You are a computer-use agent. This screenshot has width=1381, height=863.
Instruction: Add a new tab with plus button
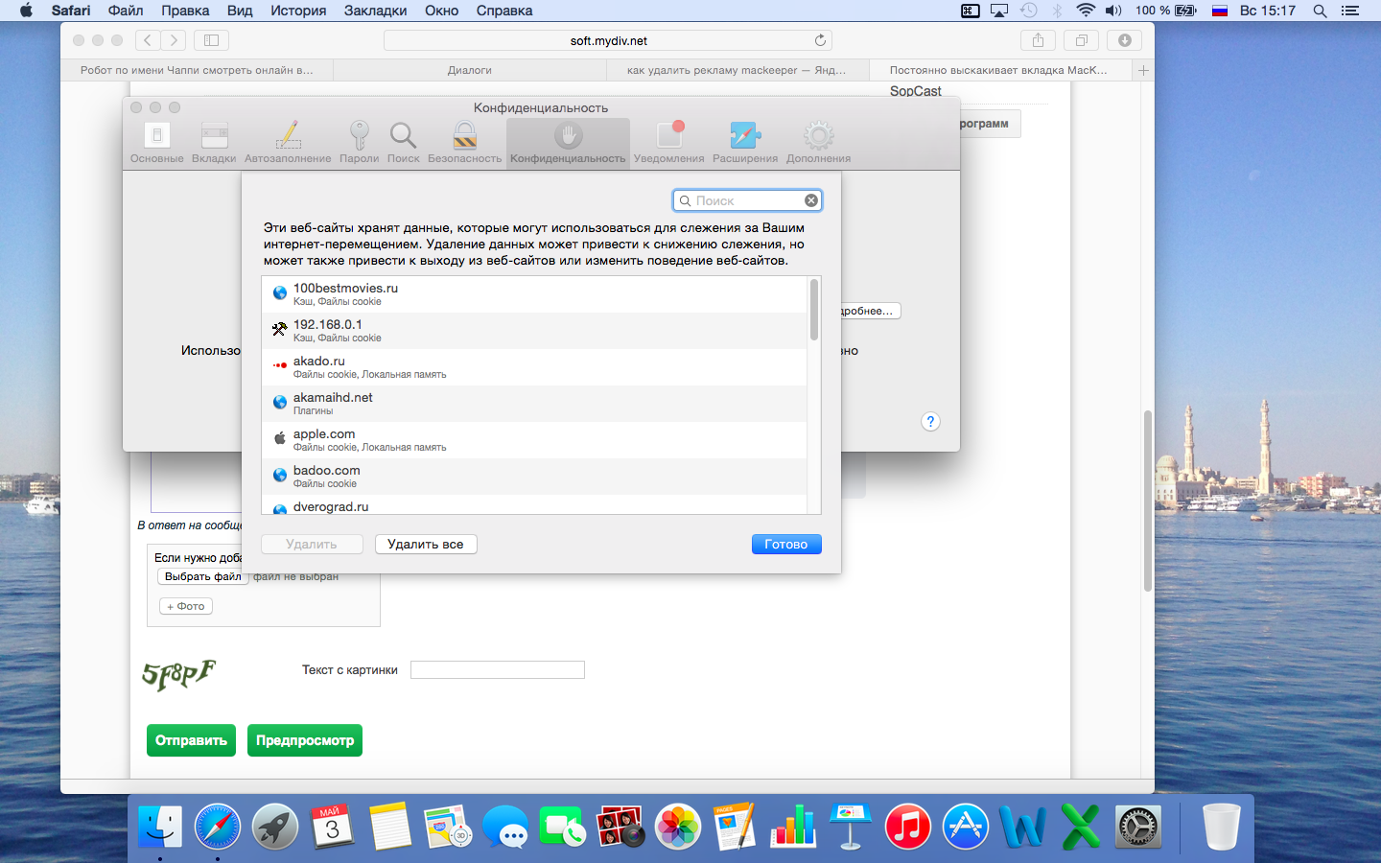coord(1143,70)
